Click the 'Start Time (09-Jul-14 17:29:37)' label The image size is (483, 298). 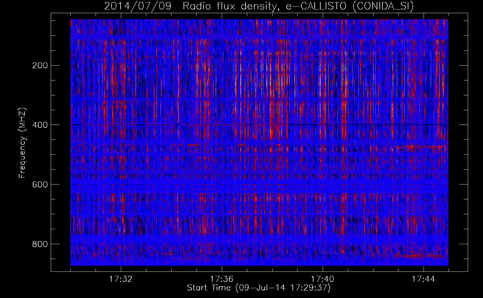259,288
